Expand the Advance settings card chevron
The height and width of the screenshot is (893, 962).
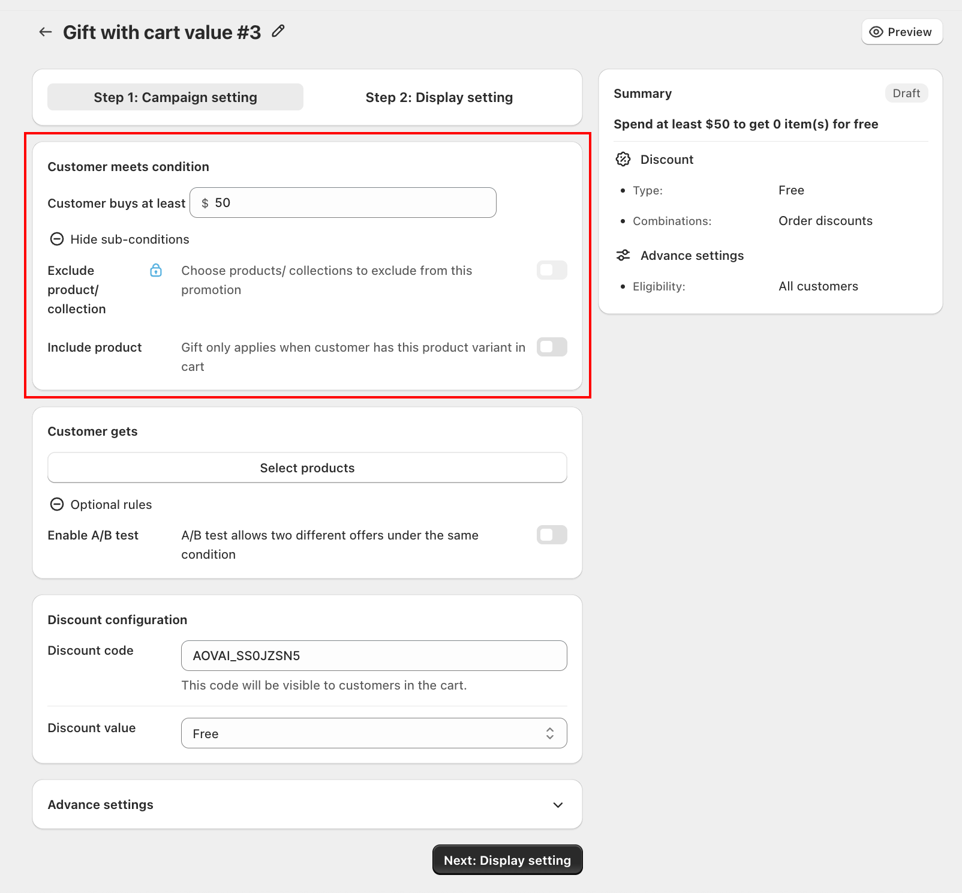click(558, 805)
